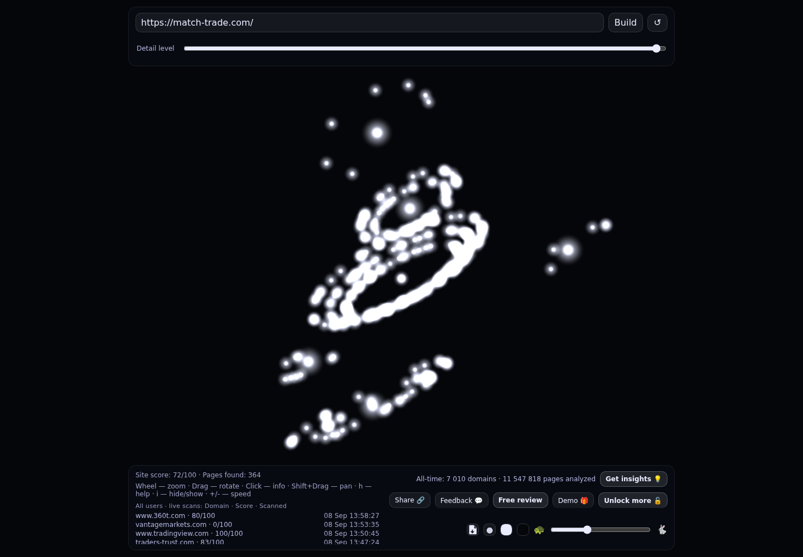803x557 pixels.
Task: Click the Detail level label
Action: pos(156,48)
